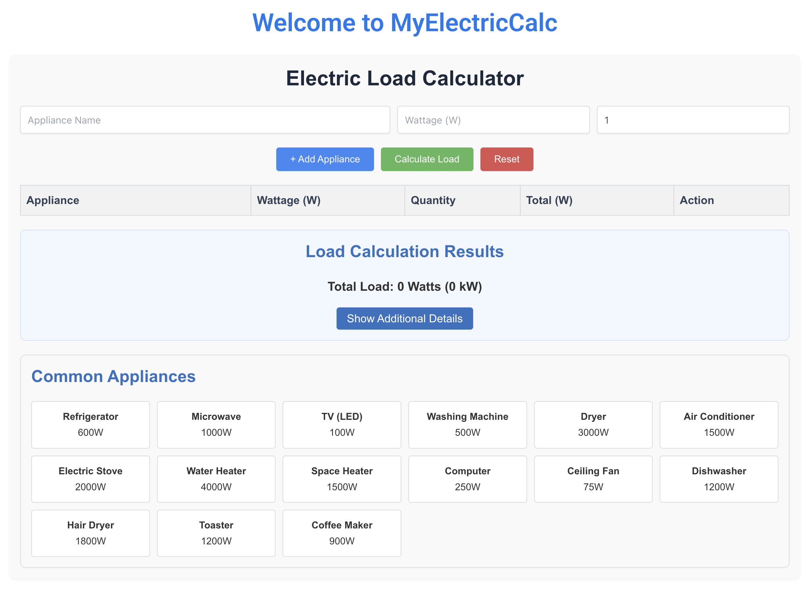Screen dimensions: 809x594
Task: Select the Hair Dryer 1800W card
Action: tap(90, 533)
